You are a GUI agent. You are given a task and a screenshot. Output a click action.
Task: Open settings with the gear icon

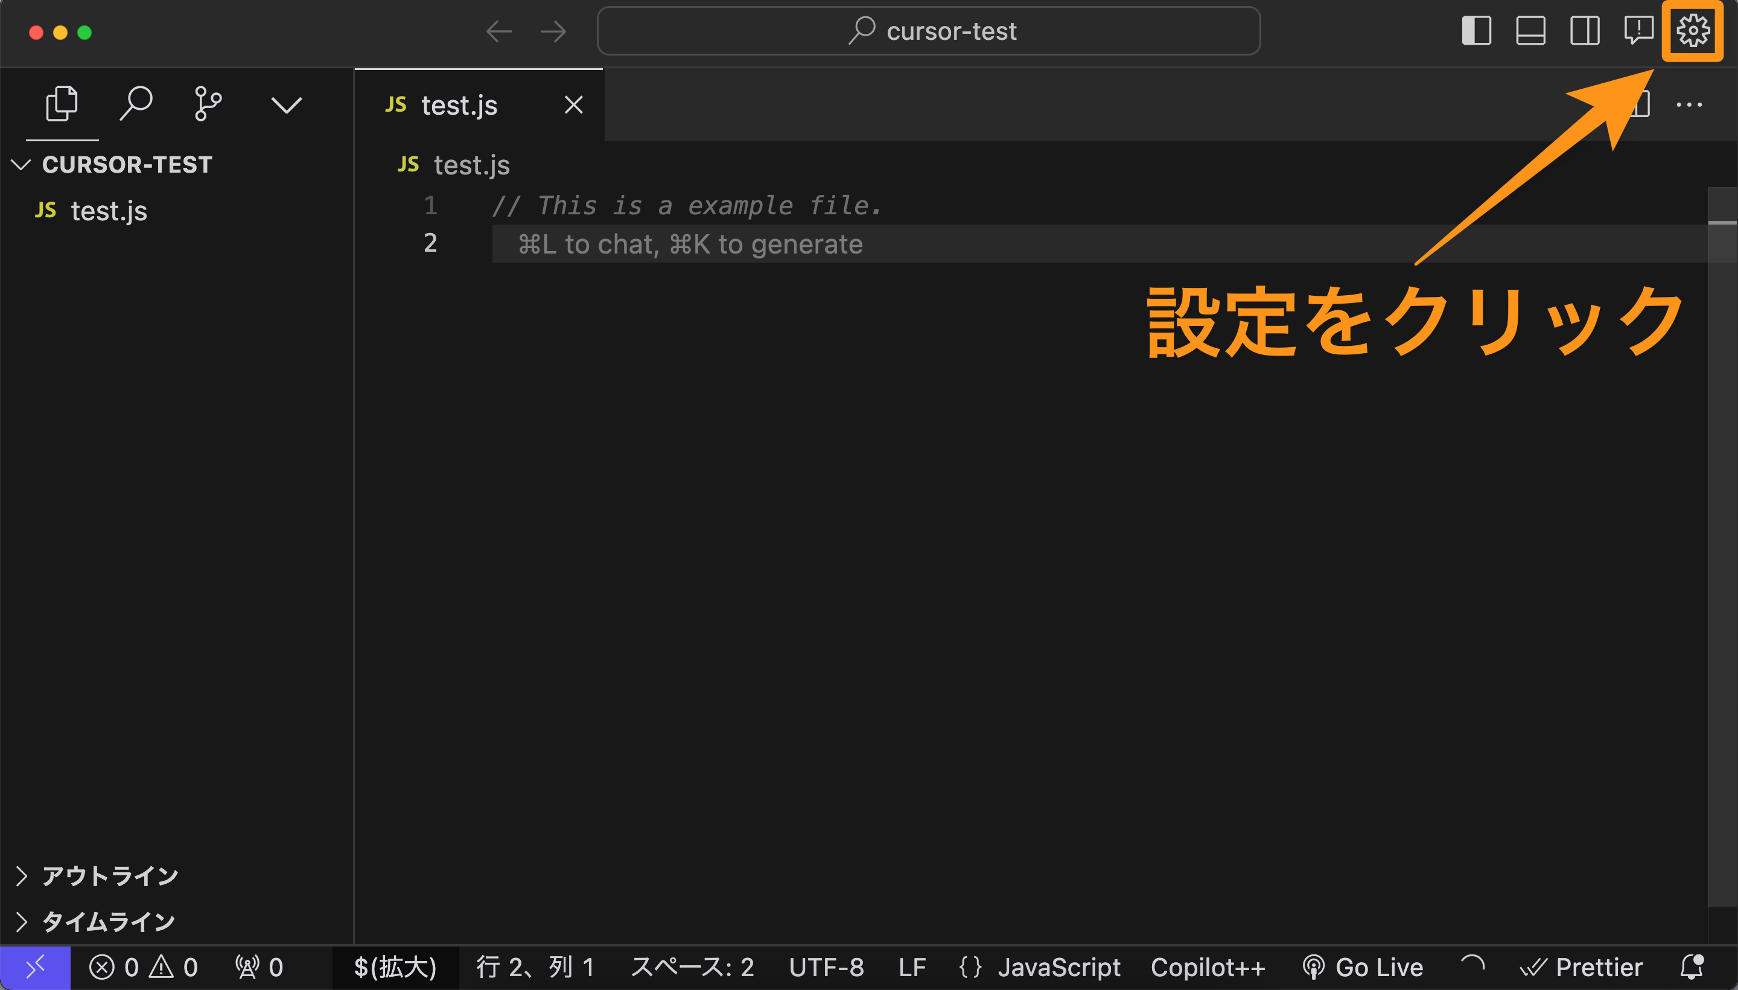1693,31
